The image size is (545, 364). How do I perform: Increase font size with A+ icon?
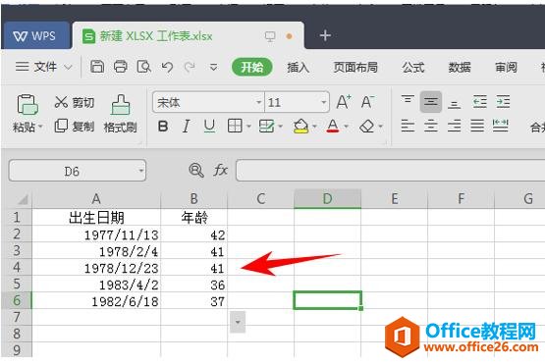coord(344,102)
